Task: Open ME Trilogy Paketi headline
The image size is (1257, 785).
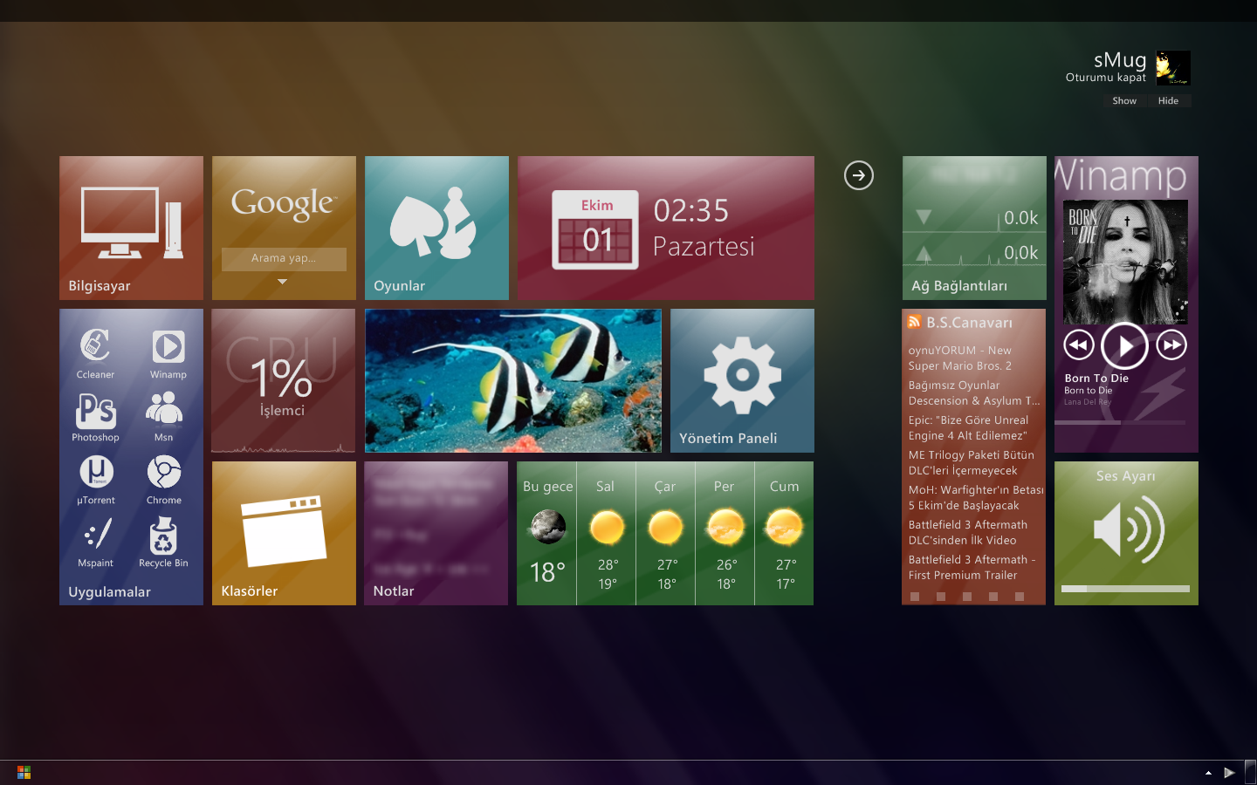Action: click(x=971, y=463)
